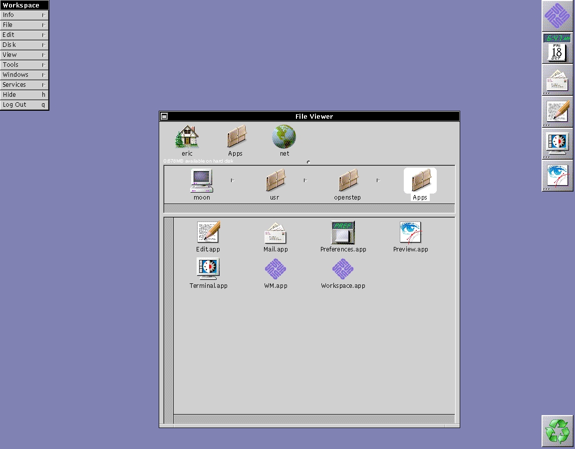This screenshot has width=575, height=449.
Task: Click the vertical scrollbar of file list
Action: click(x=169, y=319)
